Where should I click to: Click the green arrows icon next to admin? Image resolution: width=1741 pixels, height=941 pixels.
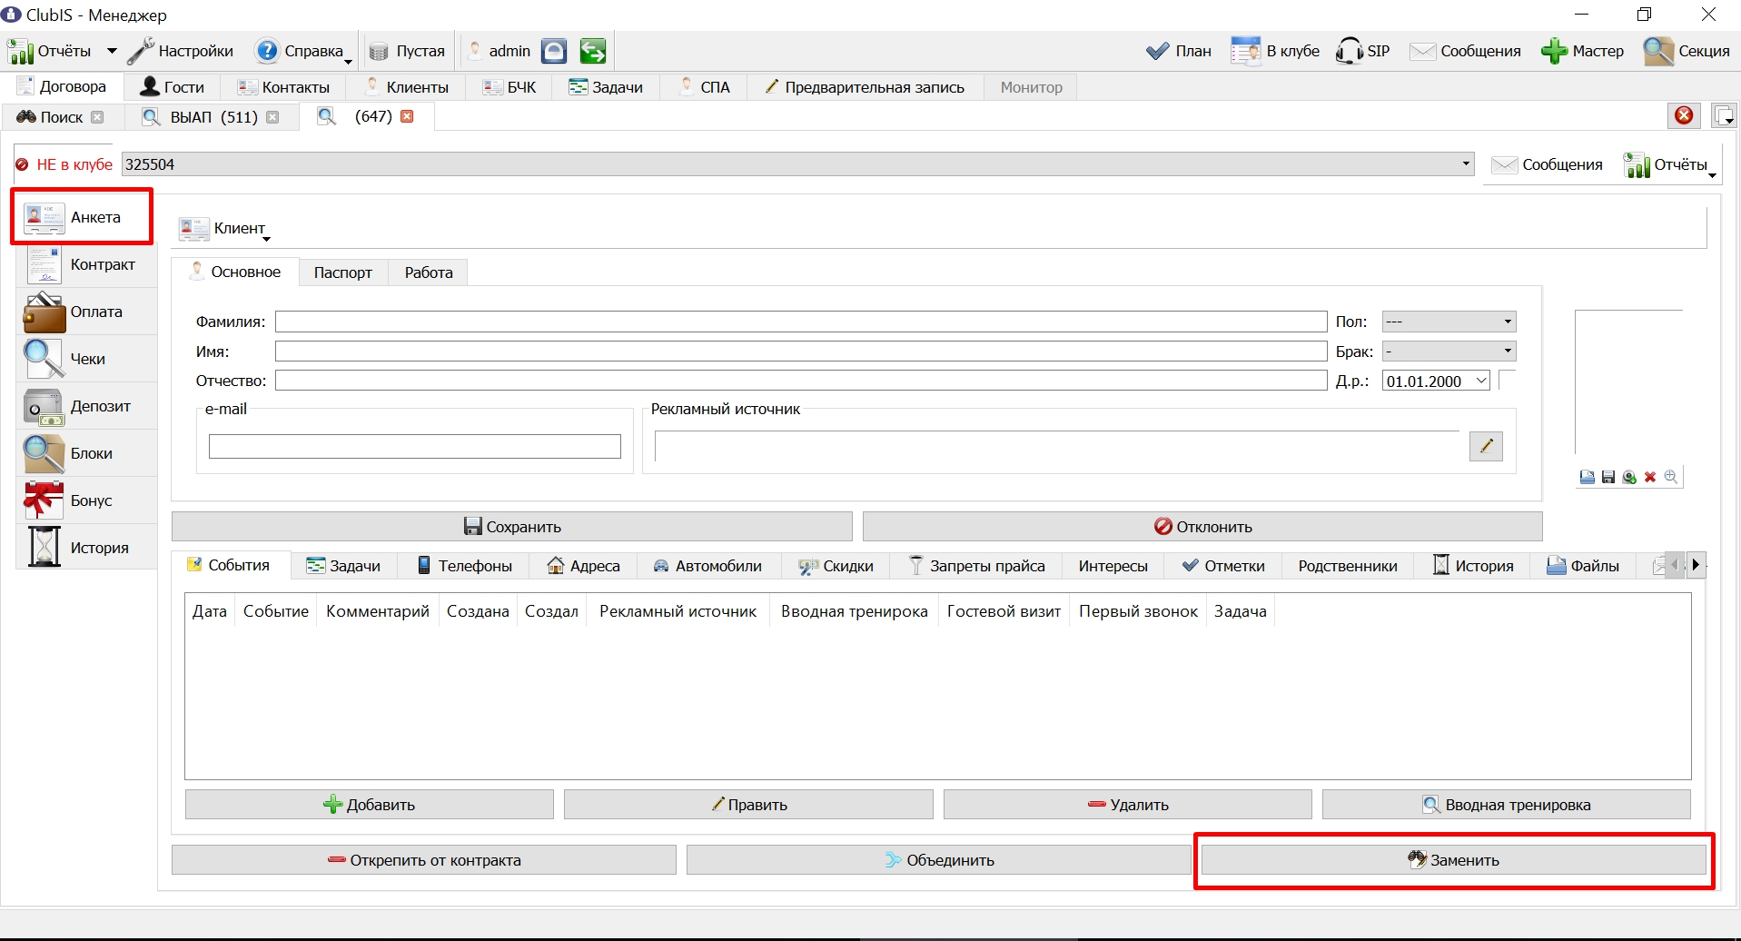click(x=593, y=51)
